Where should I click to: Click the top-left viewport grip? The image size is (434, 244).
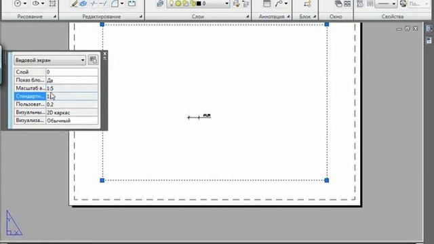(102, 24)
